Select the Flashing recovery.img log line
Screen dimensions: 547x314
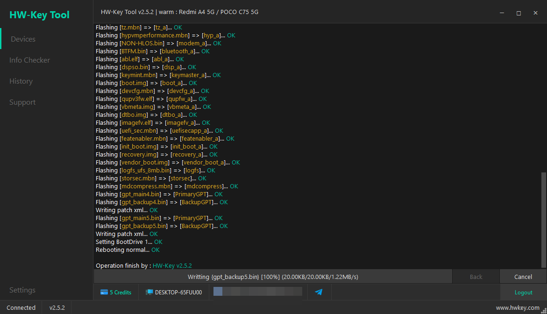156,155
